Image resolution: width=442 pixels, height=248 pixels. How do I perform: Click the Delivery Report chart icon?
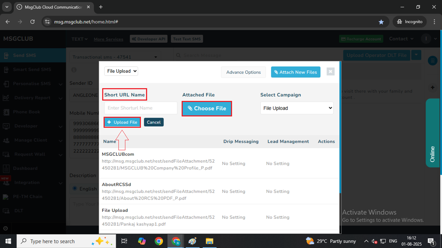coord(6,98)
